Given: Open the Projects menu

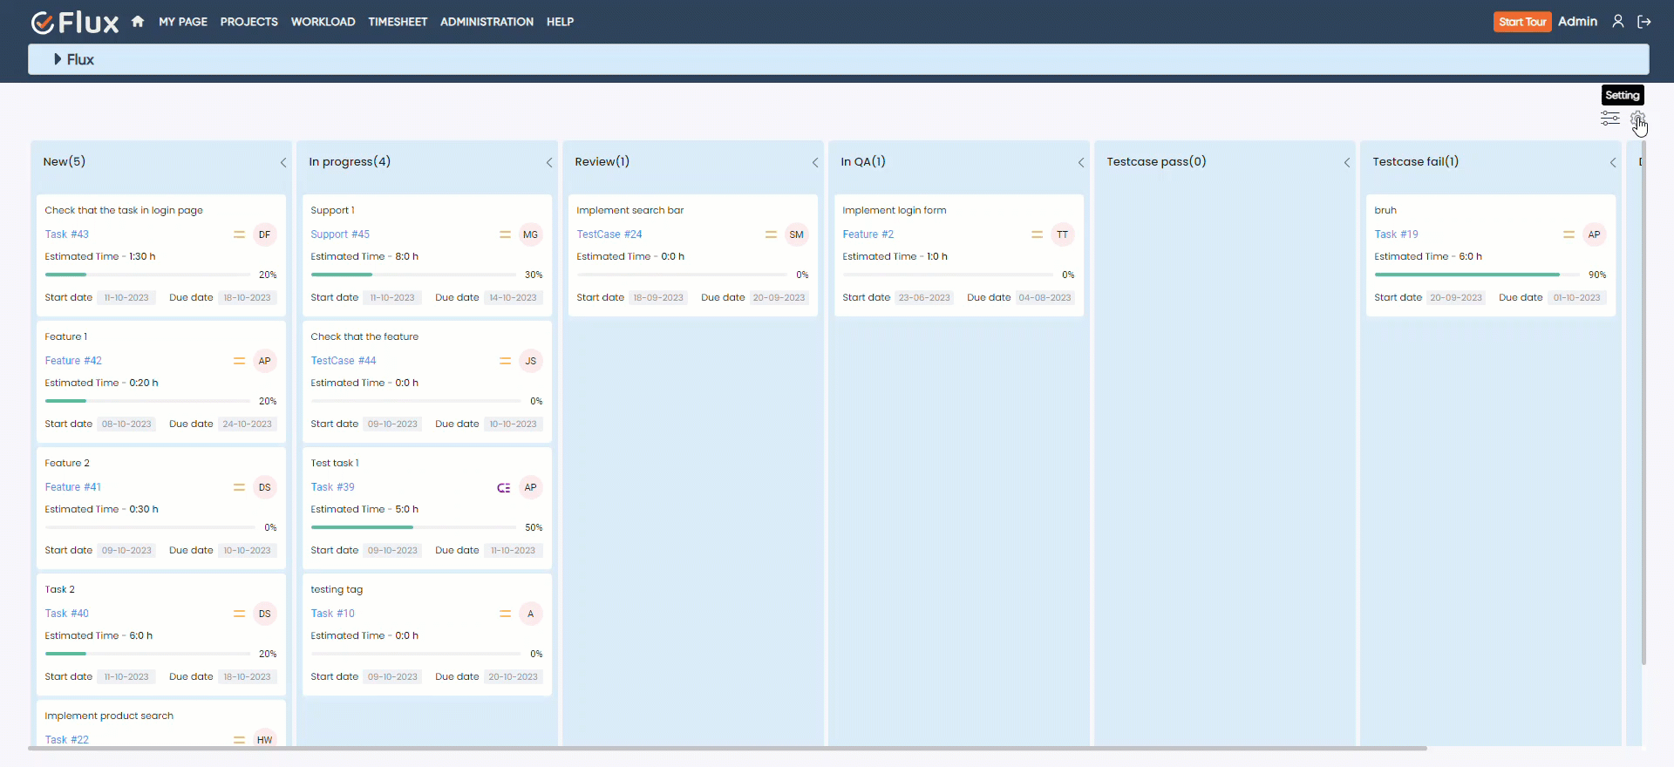Looking at the screenshot, I should (x=248, y=22).
